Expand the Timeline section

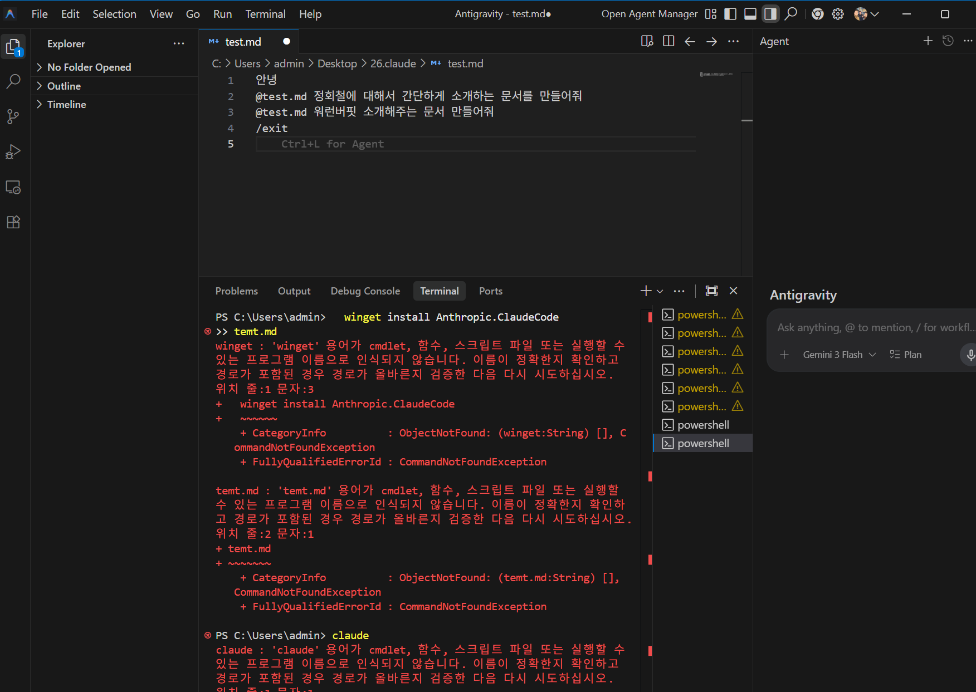point(114,104)
